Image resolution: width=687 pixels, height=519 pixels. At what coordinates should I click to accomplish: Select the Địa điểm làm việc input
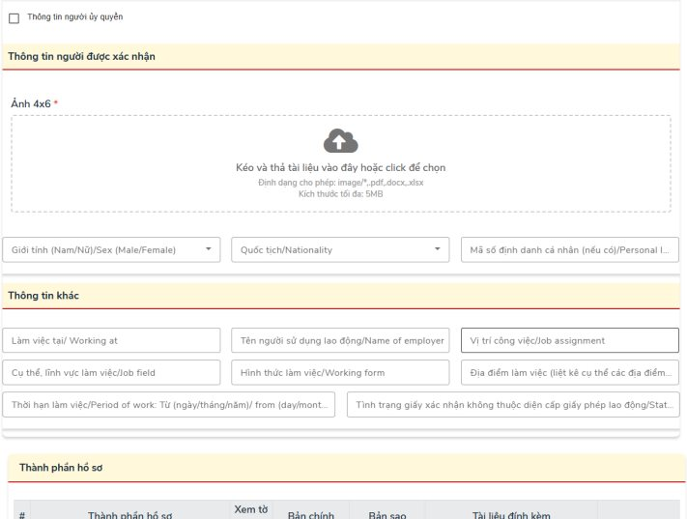569,372
